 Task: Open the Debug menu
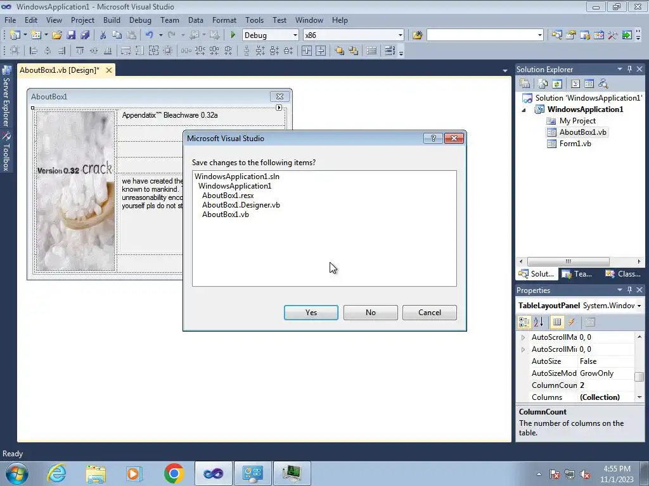(140, 20)
